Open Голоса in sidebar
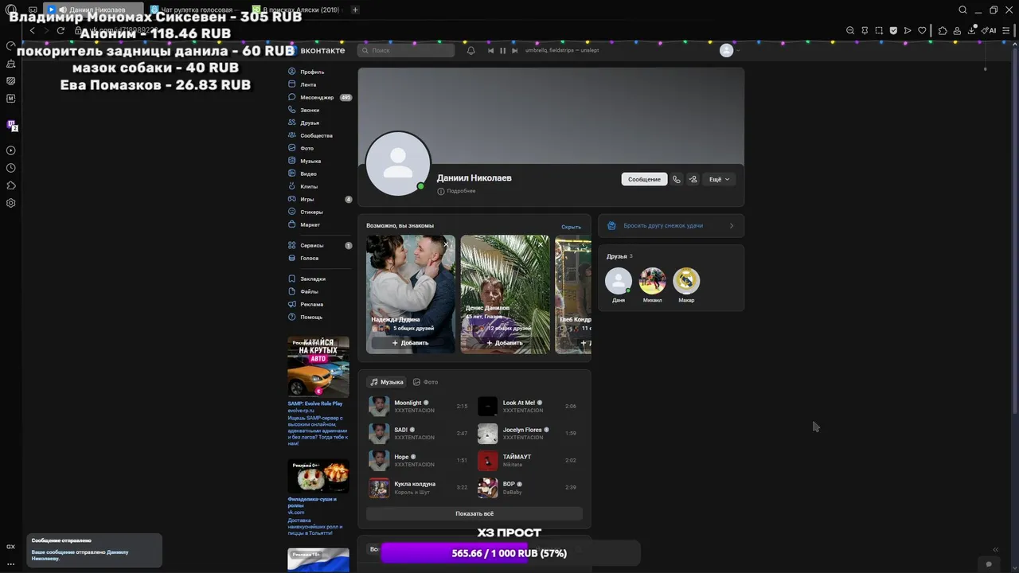The height and width of the screenshot is (573, 1019). 304,258
